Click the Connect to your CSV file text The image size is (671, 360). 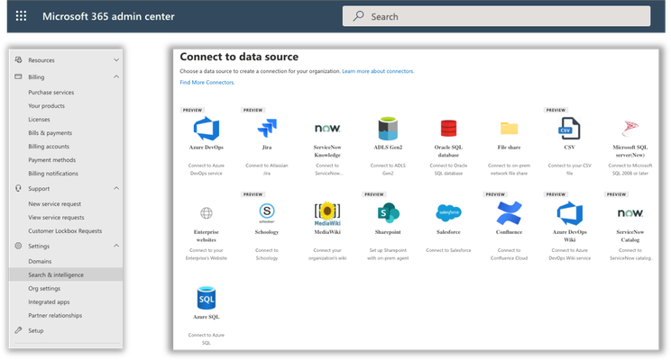[569, 169]
